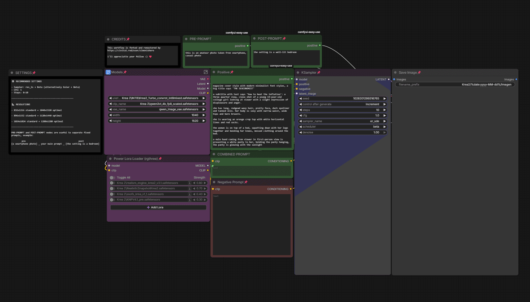This screenshot has width=530, height=302.
Task: Collapse the Negative Prompt node via its dot
Action: coord(214,182)
